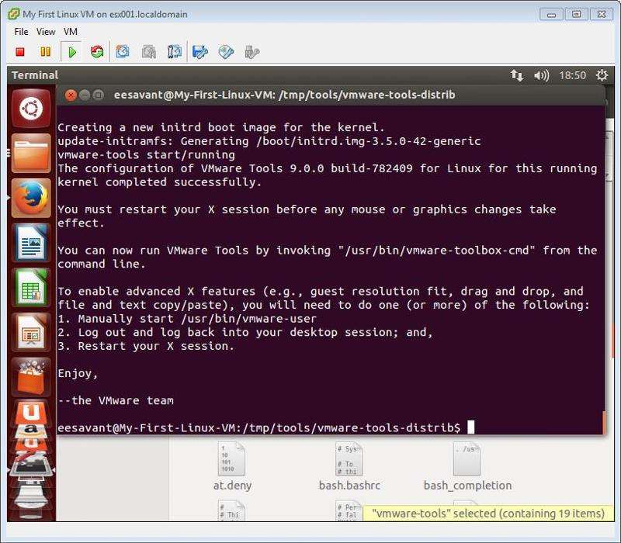Viewport: 621px width, 543px height.
Task: Open the Ubuntu One launcher icon
Action: (31, 413)
